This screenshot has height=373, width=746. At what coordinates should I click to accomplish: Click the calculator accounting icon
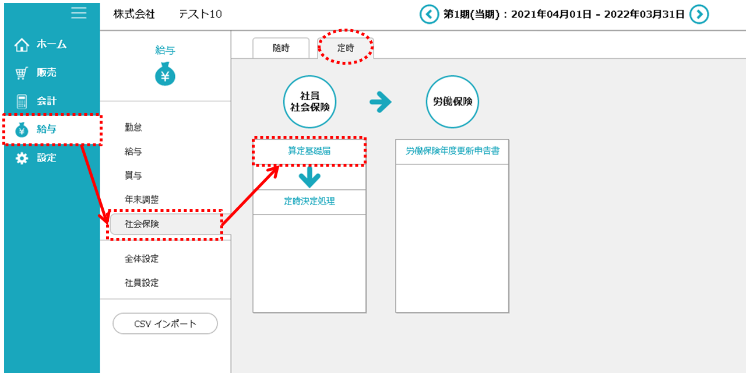coord(22,101)
